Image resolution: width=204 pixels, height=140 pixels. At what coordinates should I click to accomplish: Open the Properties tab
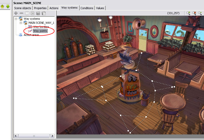(40, 8)
